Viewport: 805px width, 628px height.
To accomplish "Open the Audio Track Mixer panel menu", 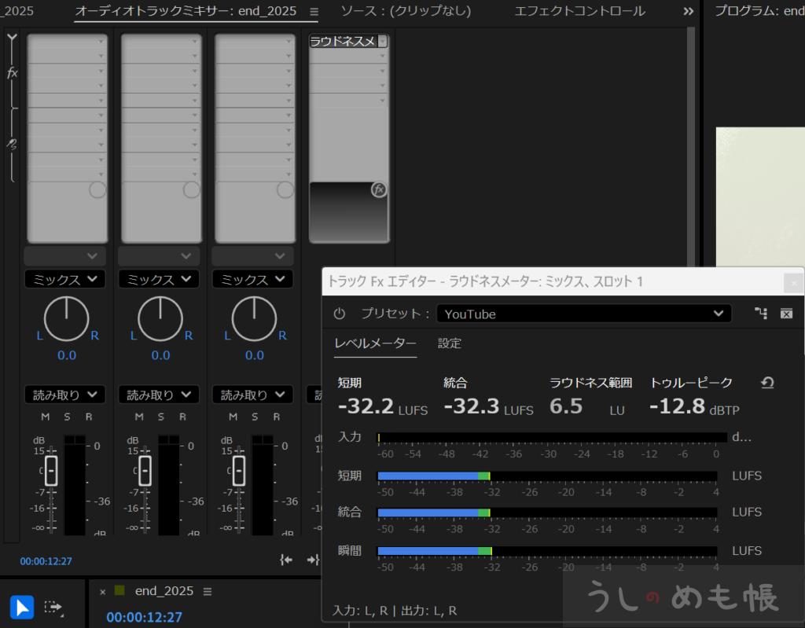I will tap(314, 12).
